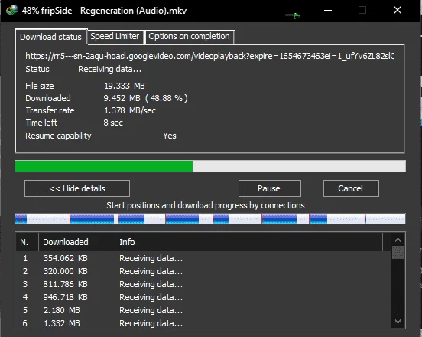Screen dimensions: 422x337
Task: Select connection row 5 with 2.180 MB
Action: tap(203, 310)
